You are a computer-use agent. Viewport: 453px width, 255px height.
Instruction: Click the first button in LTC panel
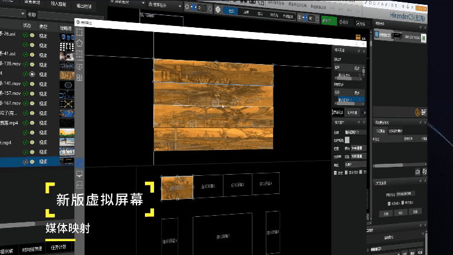tap(387, 214)
